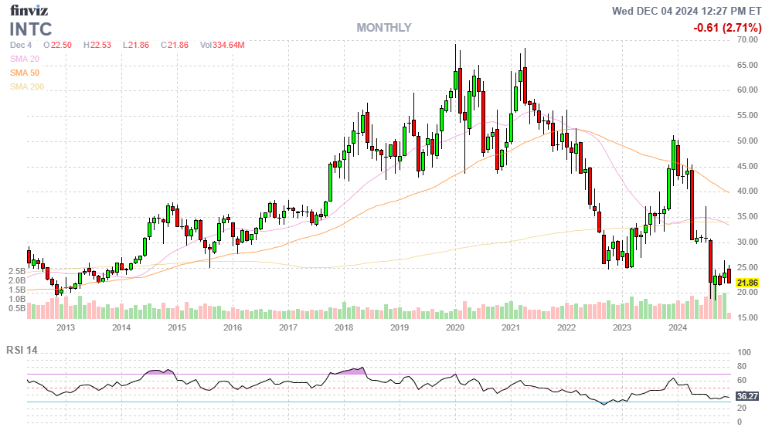Click the red -0.61 (2.71%) change text
This screenshot has width=772, height=434.
726,28
